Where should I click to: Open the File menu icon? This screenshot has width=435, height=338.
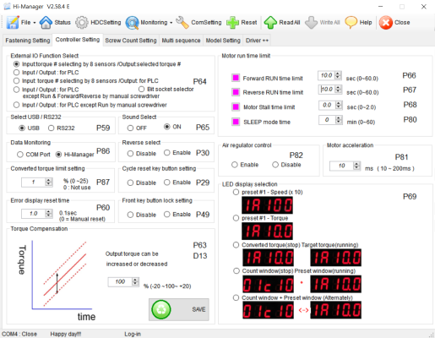point(13,23)
